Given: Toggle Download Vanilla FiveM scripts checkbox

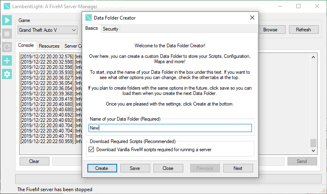Looking at the screenshot, I should pyautogui.click(x=91, y=150).
